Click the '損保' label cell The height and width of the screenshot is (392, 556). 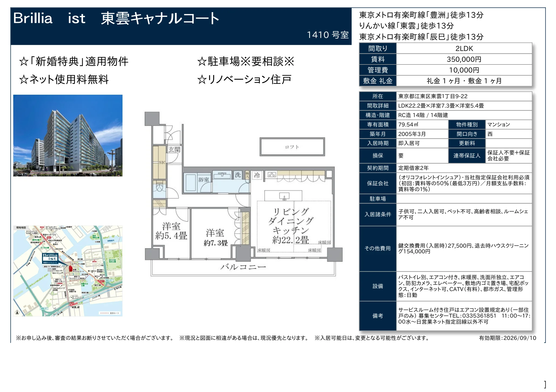[x=378, y=156]
